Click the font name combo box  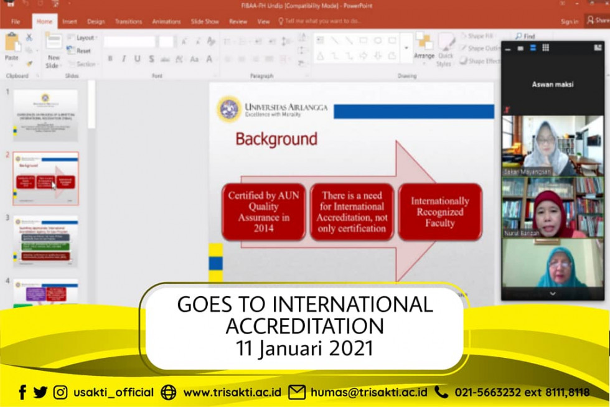tap(129, 42)
